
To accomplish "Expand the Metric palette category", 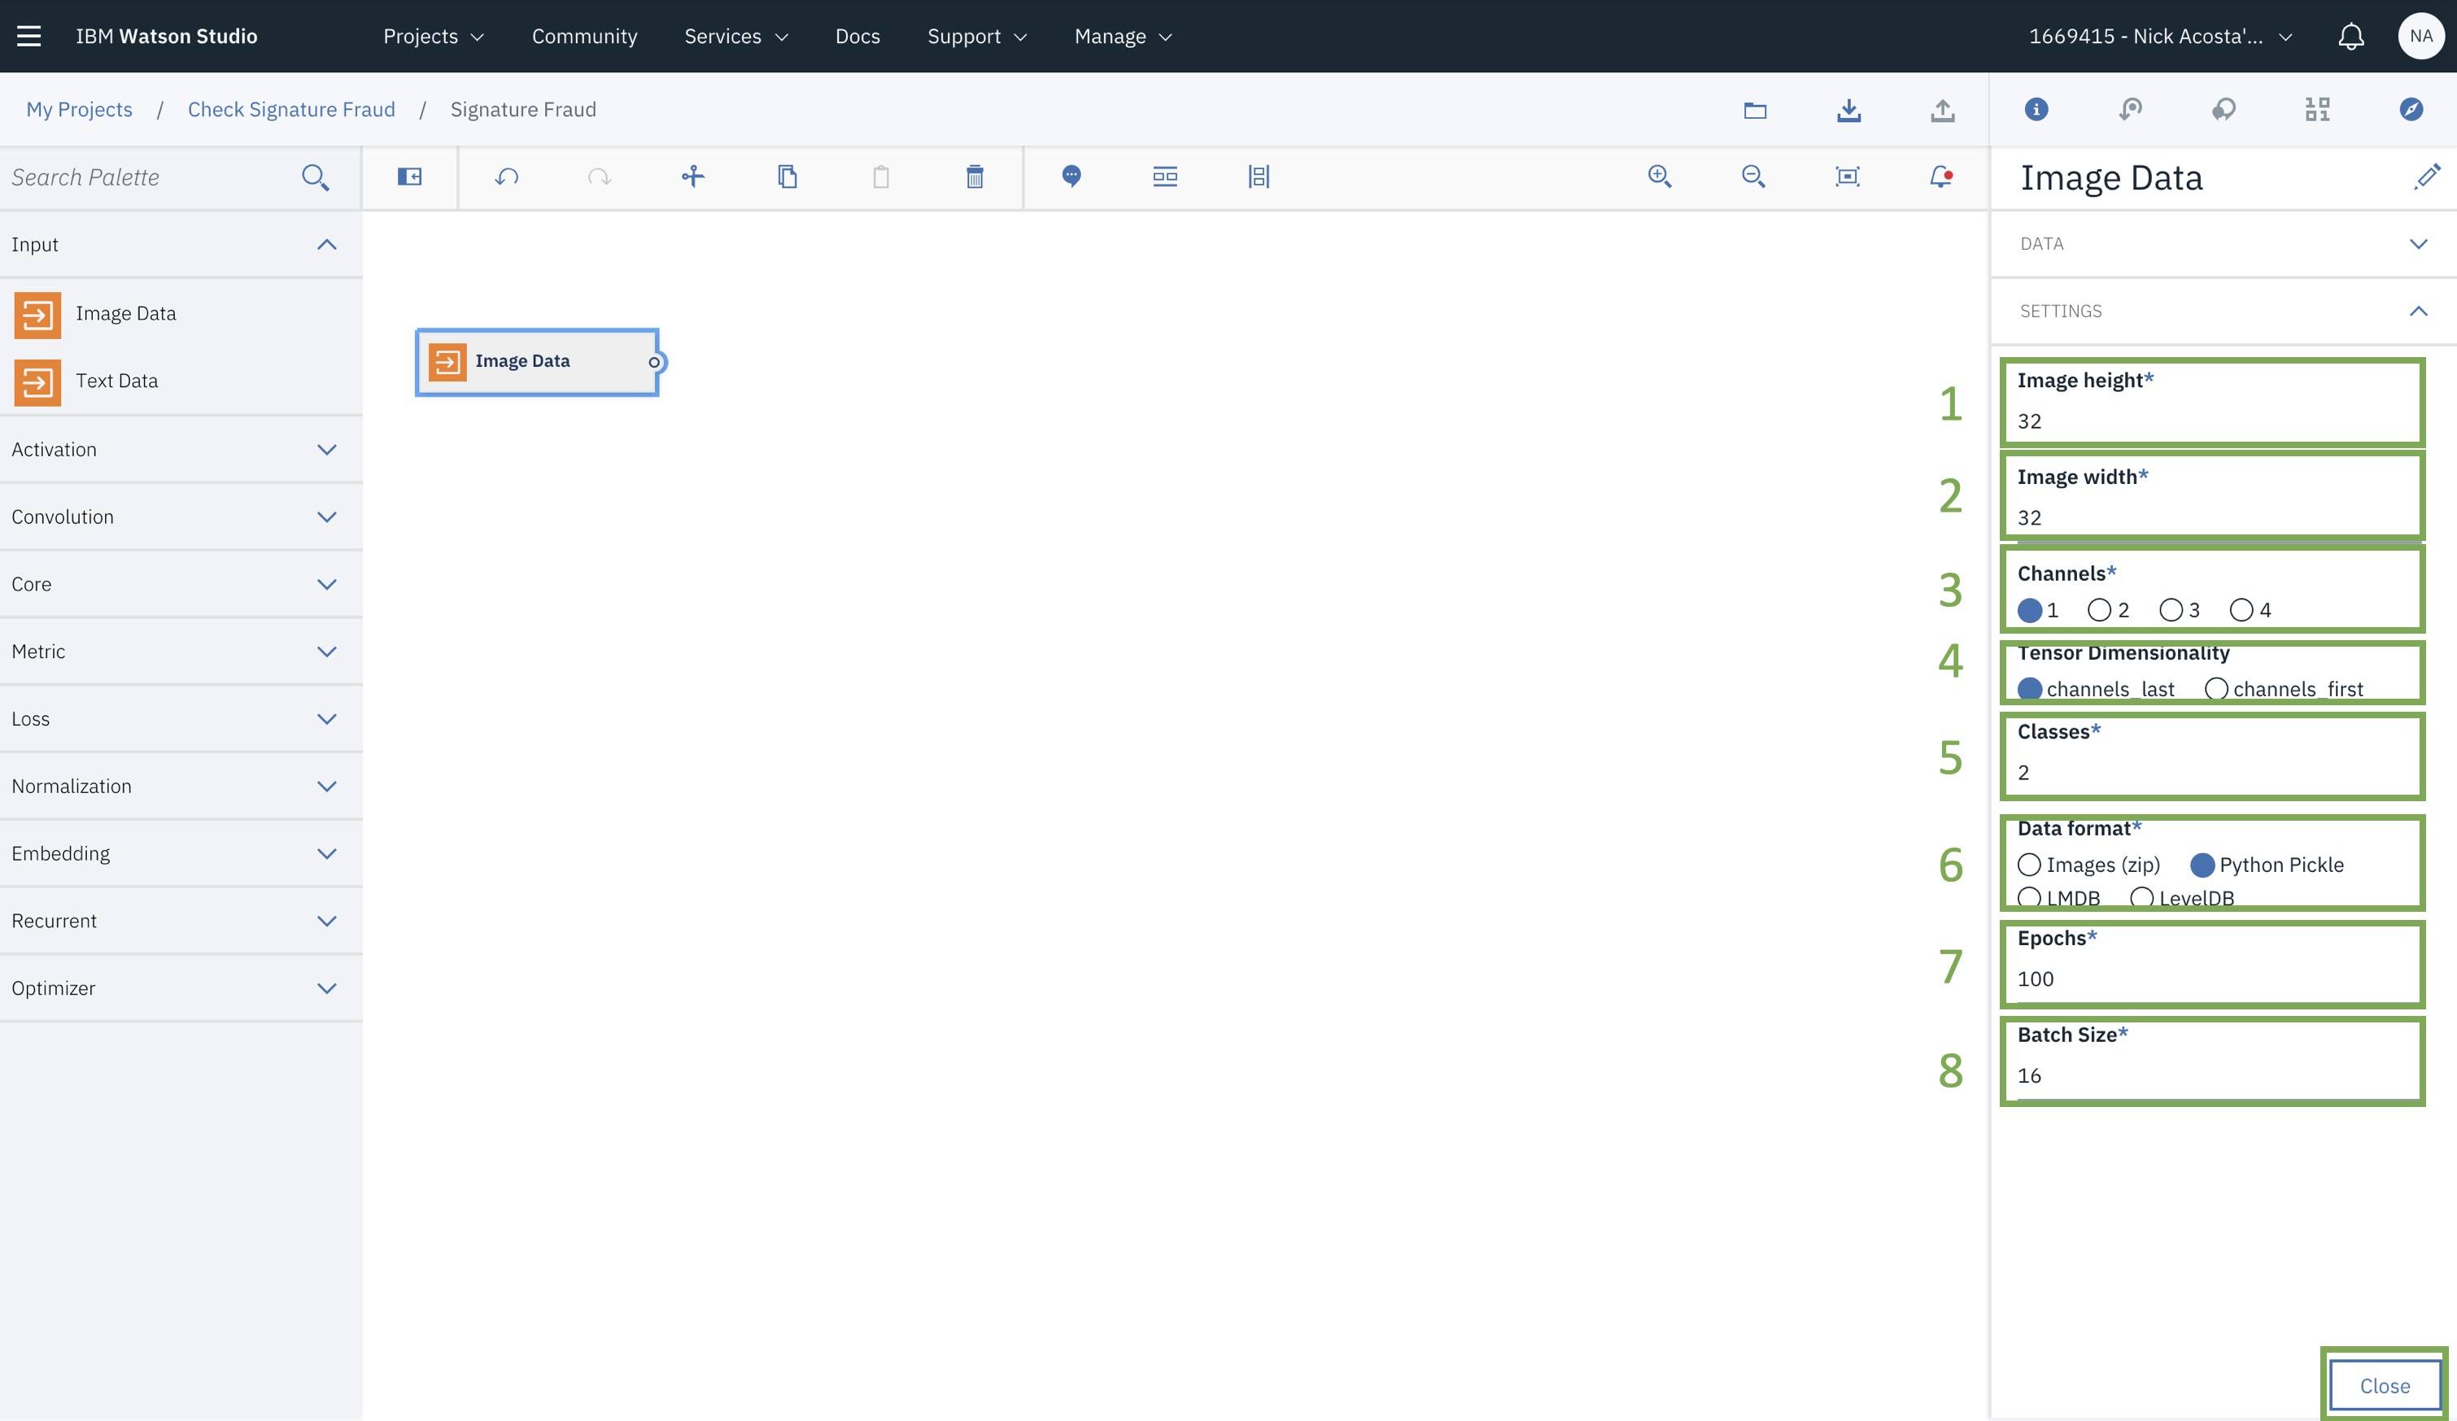I will [x=181, y=651].
